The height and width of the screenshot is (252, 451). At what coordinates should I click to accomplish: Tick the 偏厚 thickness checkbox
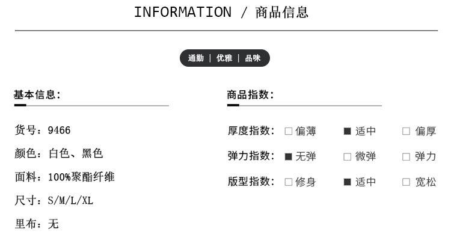click(406, 131)
